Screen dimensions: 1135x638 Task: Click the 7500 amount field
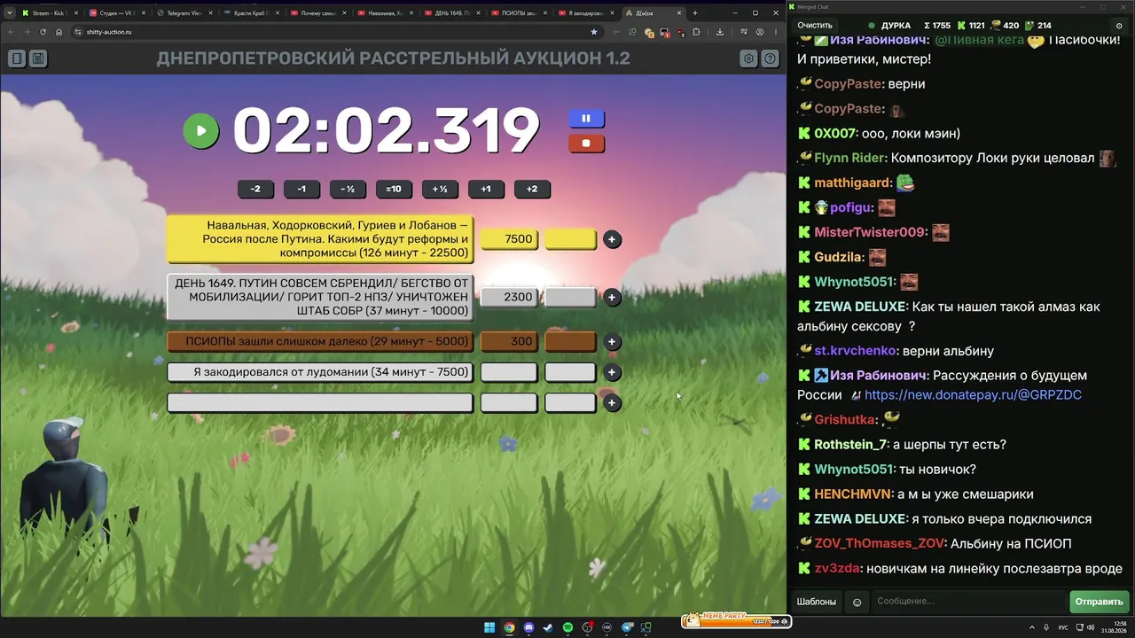509,239
